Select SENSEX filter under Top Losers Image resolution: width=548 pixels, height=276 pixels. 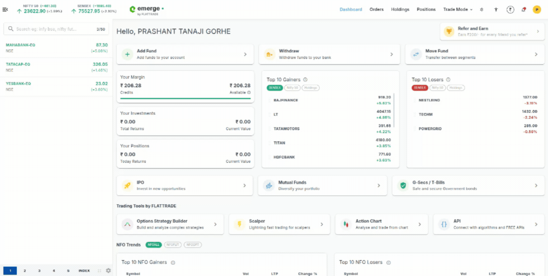click(420, 88)
